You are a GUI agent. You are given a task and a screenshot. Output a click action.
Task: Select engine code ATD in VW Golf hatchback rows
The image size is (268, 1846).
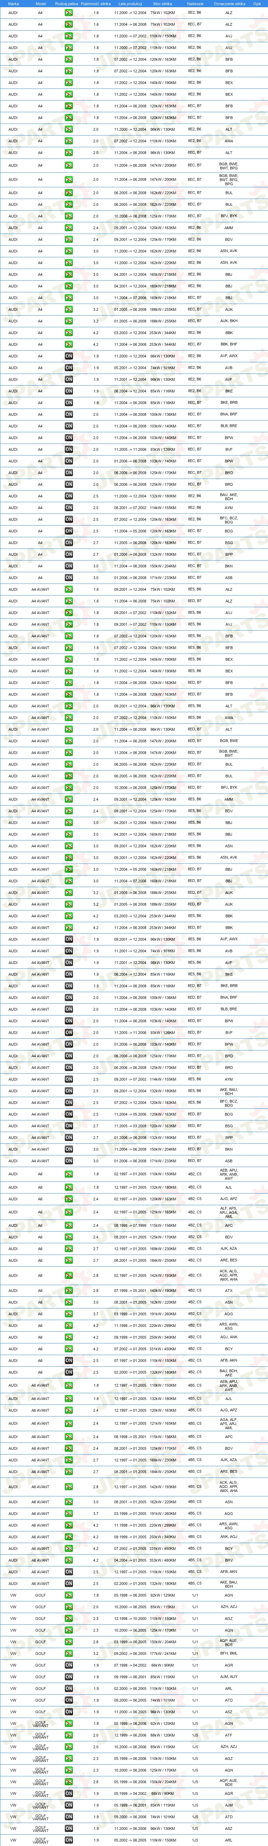(229, 1700)
